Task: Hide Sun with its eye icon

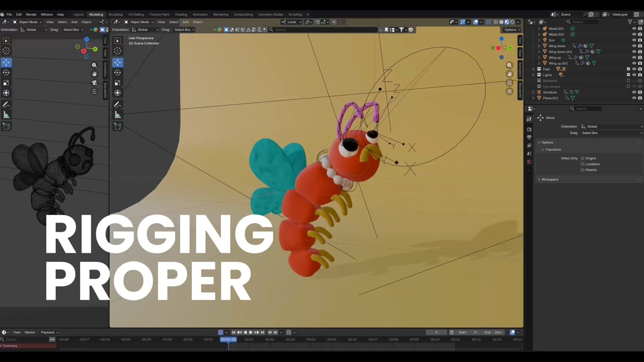Action: (634, 40)
